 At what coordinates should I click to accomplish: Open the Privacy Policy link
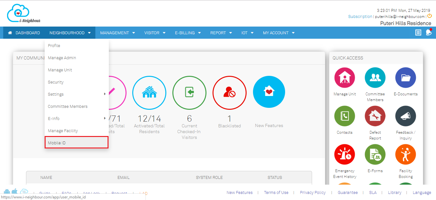[x=313, y=192]
